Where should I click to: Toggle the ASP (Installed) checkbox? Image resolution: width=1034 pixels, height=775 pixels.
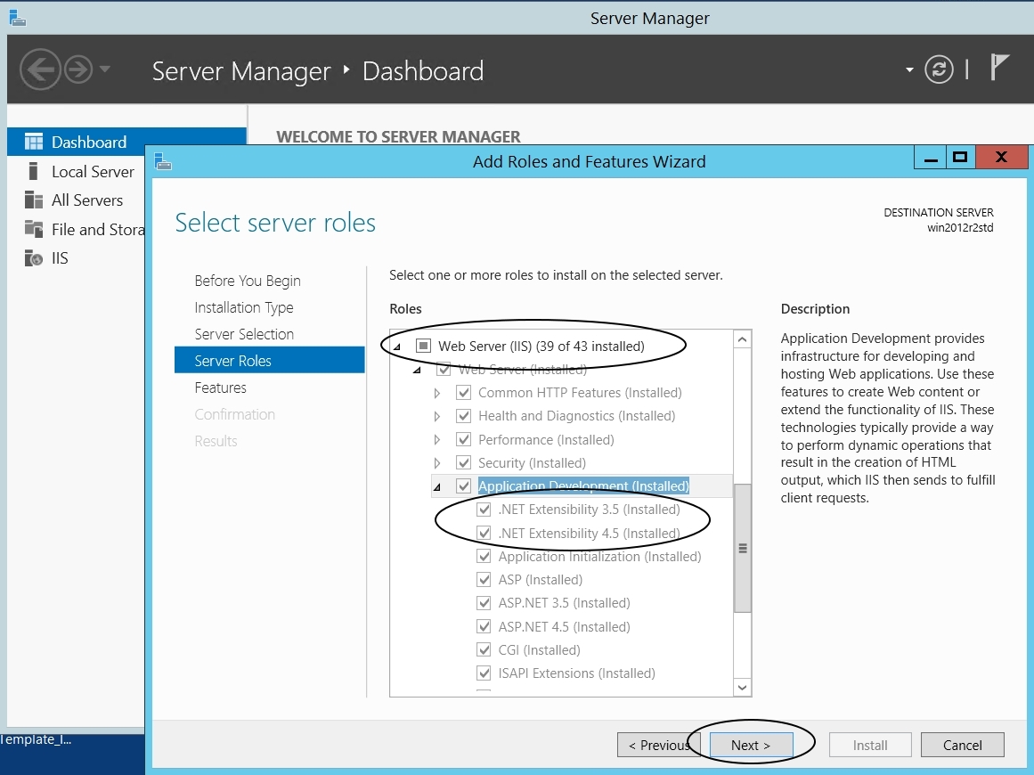[484, 579]
